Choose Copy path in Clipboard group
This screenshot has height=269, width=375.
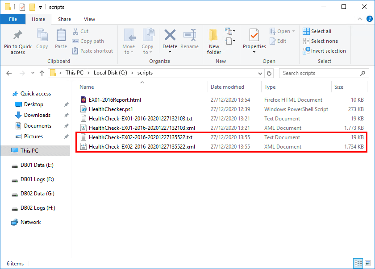(88, 41)
